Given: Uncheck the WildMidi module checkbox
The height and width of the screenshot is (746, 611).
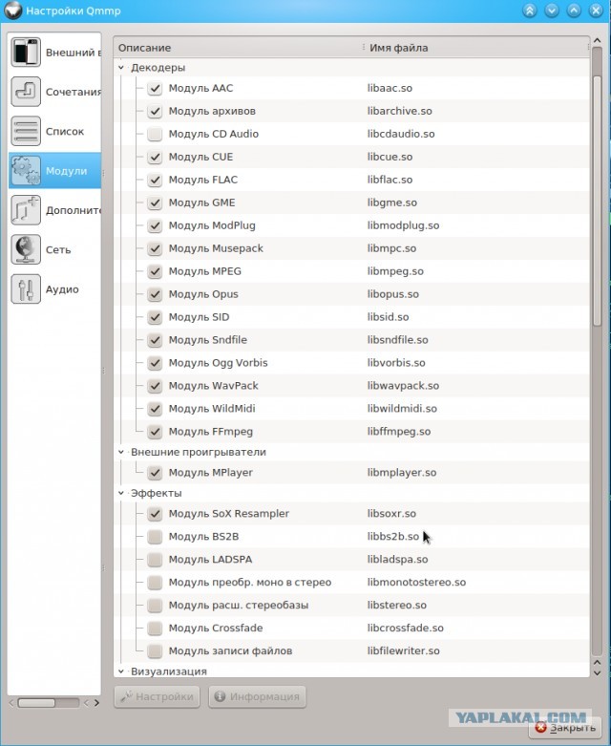Looking at the screenshot, I should click(x=155, y=409).
